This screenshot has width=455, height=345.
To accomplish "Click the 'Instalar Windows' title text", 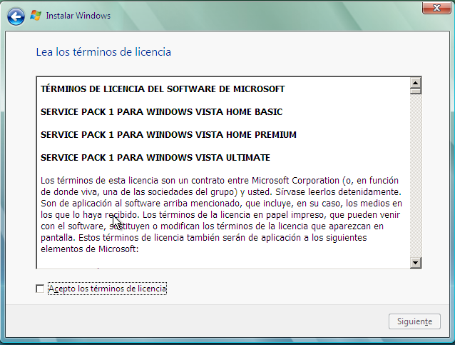I will [x=78, y=16].
